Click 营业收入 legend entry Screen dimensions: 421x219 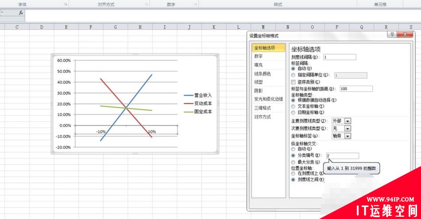[x=198, y=95]
